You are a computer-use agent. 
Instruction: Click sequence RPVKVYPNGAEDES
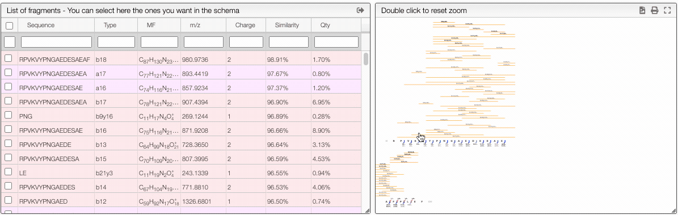(x=48, y=187)
